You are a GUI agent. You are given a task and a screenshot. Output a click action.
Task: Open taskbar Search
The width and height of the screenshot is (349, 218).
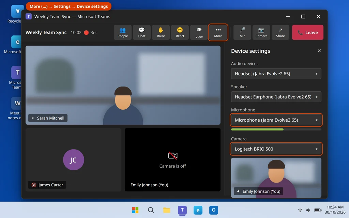point(151,210)
